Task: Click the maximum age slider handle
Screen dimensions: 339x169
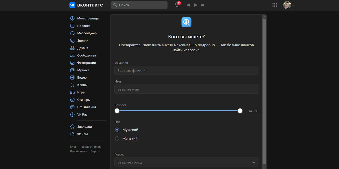Action: [240, 111]
